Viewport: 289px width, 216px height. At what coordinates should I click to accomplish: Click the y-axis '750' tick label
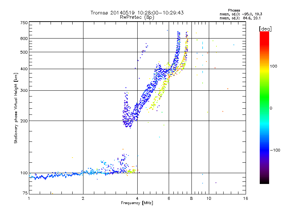click(x=24, y=23)
